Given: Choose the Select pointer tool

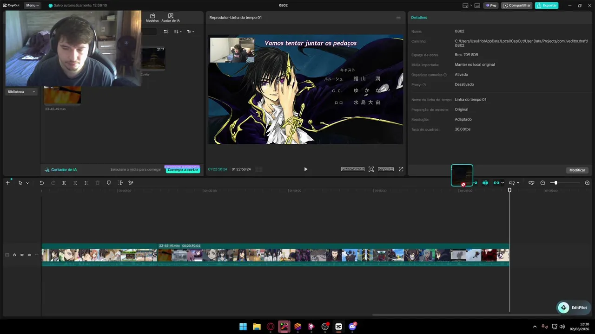Looking at the screenshot, I should pos(20,183).
